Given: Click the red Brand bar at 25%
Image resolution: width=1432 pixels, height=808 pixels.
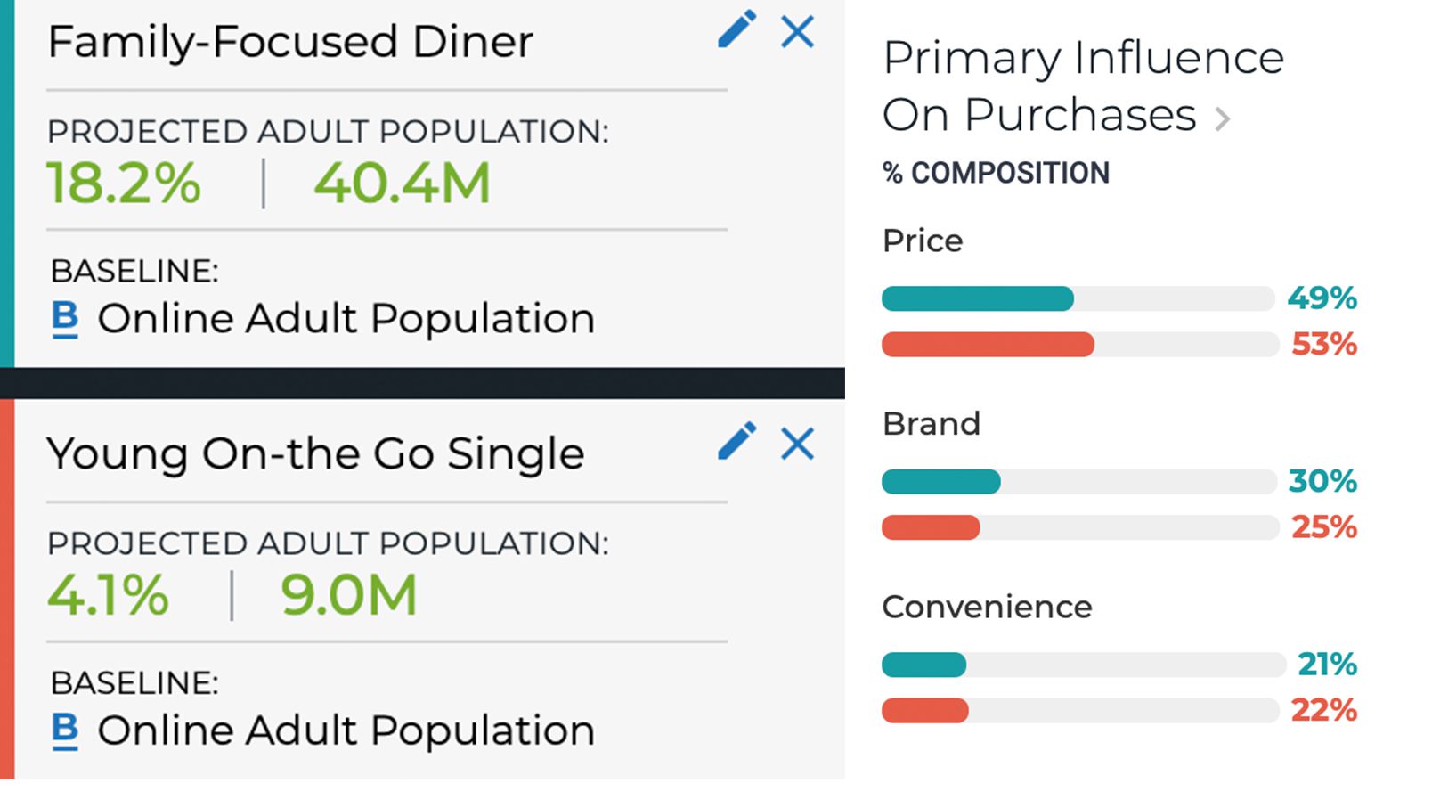Looking at the screenshot, I should [x=931, y=528].
